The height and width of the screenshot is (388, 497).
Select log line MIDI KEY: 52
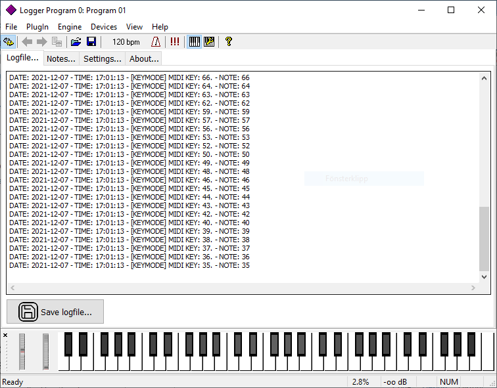(x=130, y=146)
